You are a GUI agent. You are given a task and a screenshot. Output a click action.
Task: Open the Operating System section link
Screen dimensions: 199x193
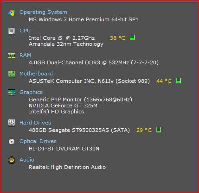[43, 12]
